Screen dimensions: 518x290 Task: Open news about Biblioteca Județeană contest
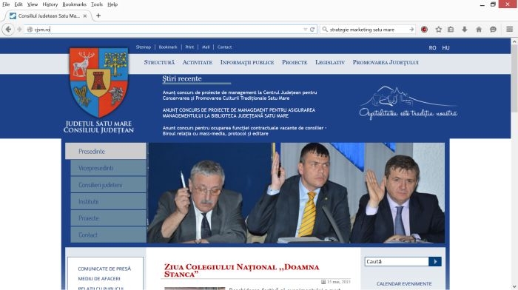(x=239, y=112)
